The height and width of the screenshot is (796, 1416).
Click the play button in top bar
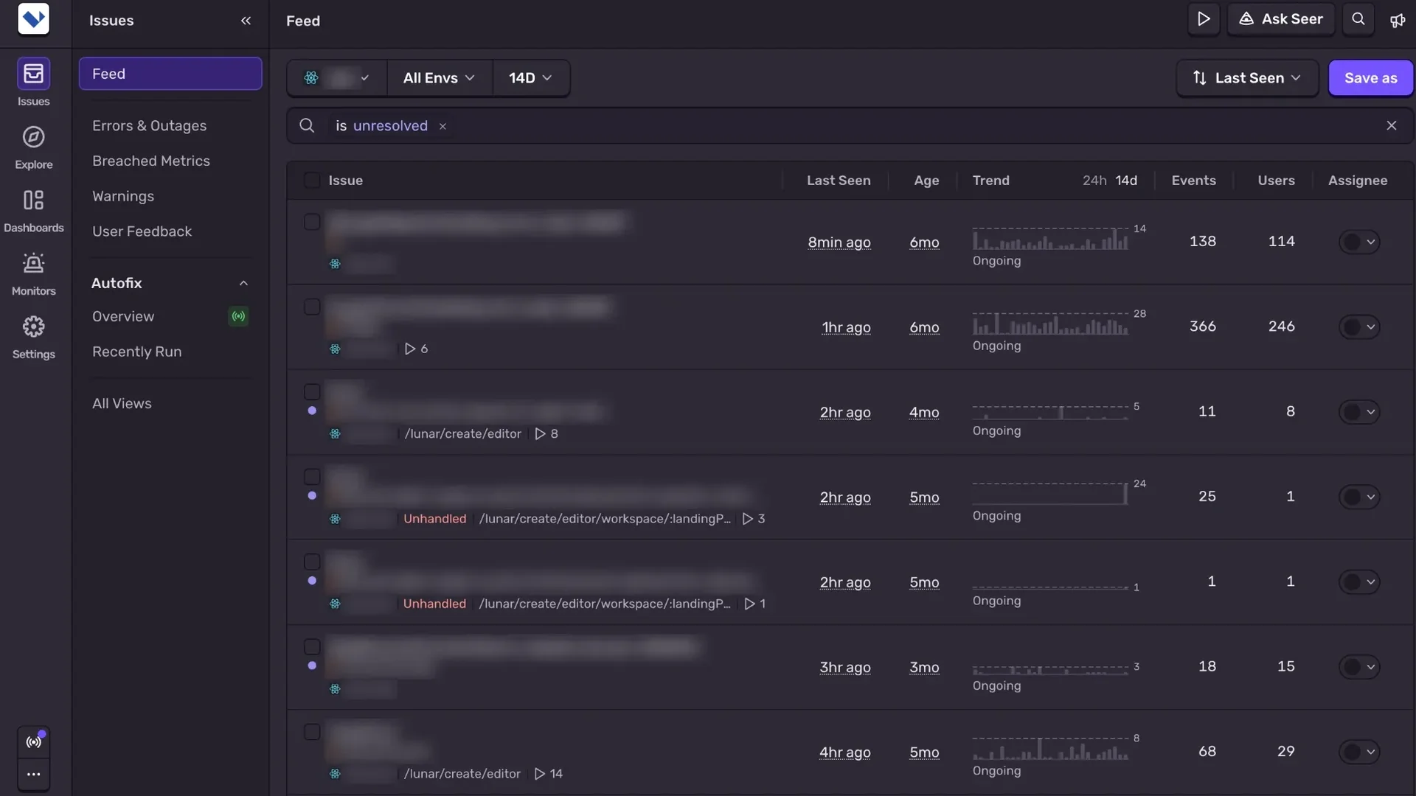(x=1204, y=19)
